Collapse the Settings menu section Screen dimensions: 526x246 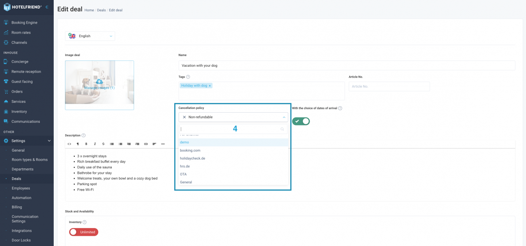pos(49,141)
